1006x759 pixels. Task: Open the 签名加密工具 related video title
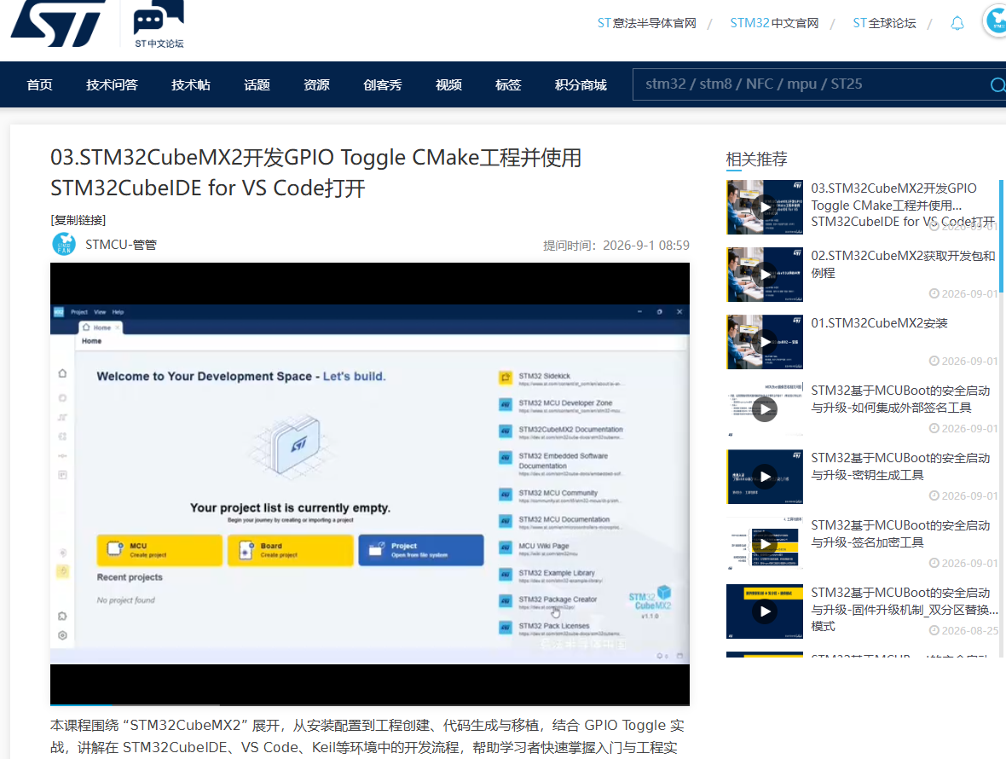click(900, 534)
